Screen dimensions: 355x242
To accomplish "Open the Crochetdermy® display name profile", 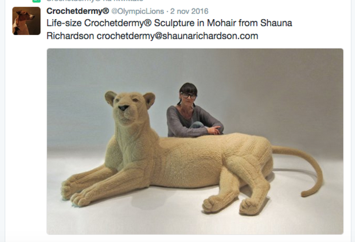I will point(78,11).
